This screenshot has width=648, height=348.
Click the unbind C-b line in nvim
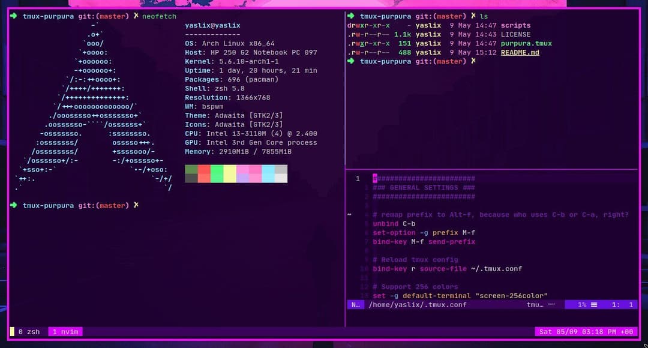click(394, 224)
